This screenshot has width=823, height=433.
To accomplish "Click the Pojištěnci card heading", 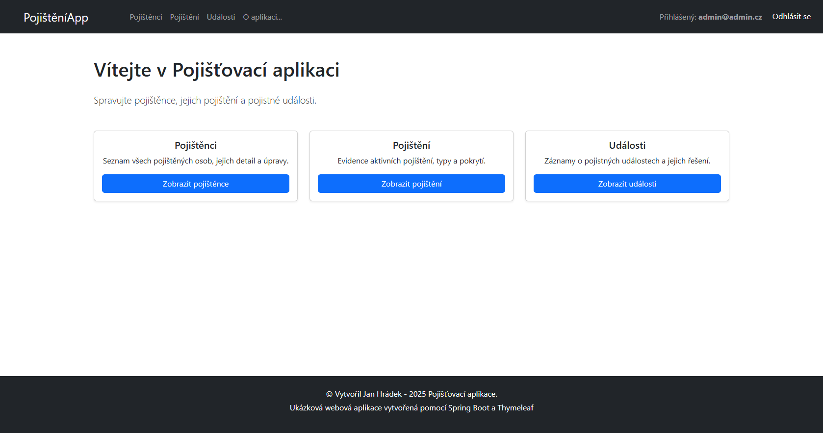I will tap(196, 145).
